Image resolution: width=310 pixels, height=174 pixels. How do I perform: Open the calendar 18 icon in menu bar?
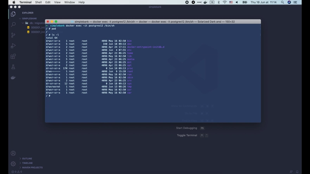(212, 2)
